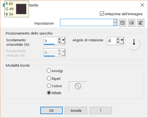This screenshot has height=118, width=148.
Task: Choose the Colore edge mode option
Action: (x=49, y=86)
